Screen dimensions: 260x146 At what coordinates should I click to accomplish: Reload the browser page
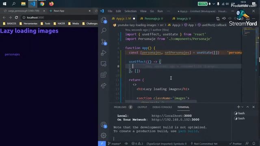[x=16, y=17]
